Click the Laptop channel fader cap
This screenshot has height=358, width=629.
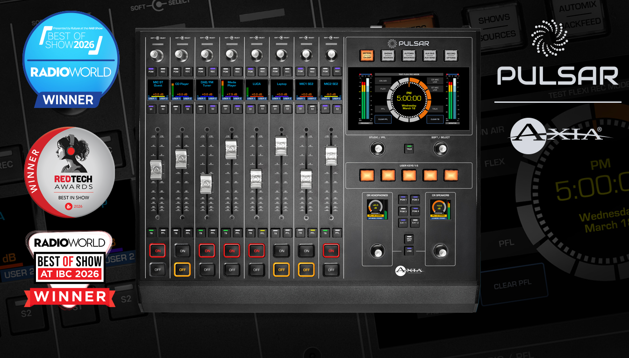click(x=281, y=146)
